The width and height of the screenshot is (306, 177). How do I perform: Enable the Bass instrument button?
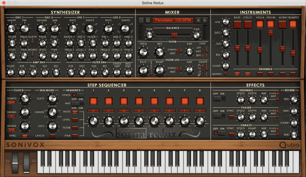pyautogui.click(x=237, y=24)
